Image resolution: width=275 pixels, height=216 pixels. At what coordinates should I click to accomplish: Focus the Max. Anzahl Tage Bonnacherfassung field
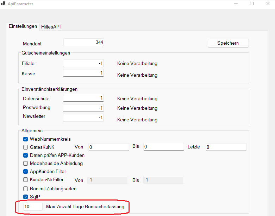click(x=33, y=207)
